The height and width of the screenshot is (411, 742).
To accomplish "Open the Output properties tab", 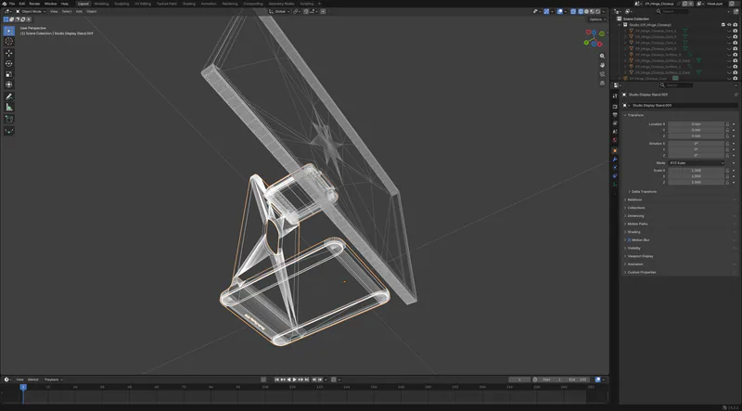I will [x=615, y=115].
